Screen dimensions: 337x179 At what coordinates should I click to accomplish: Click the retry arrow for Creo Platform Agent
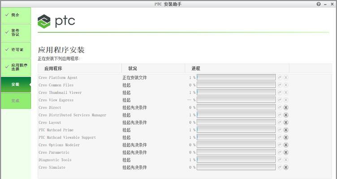point(280,78)
